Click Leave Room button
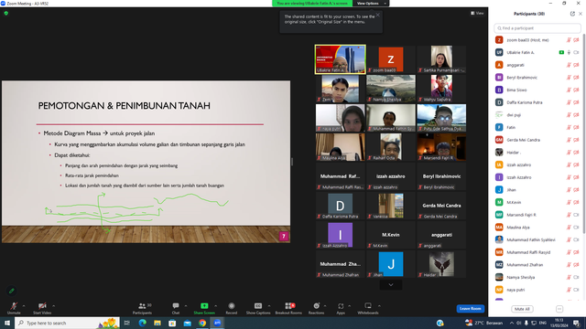Screen dimensions: 586x329 click(x=470, y=309)
